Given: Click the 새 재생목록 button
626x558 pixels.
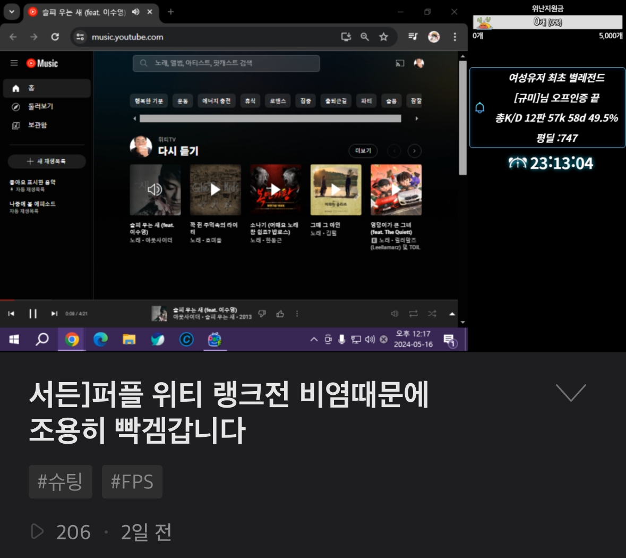Looking at the screenshot, I should click(47, 161).
